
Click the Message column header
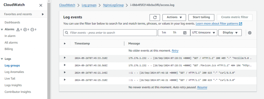tap(134, 44)
